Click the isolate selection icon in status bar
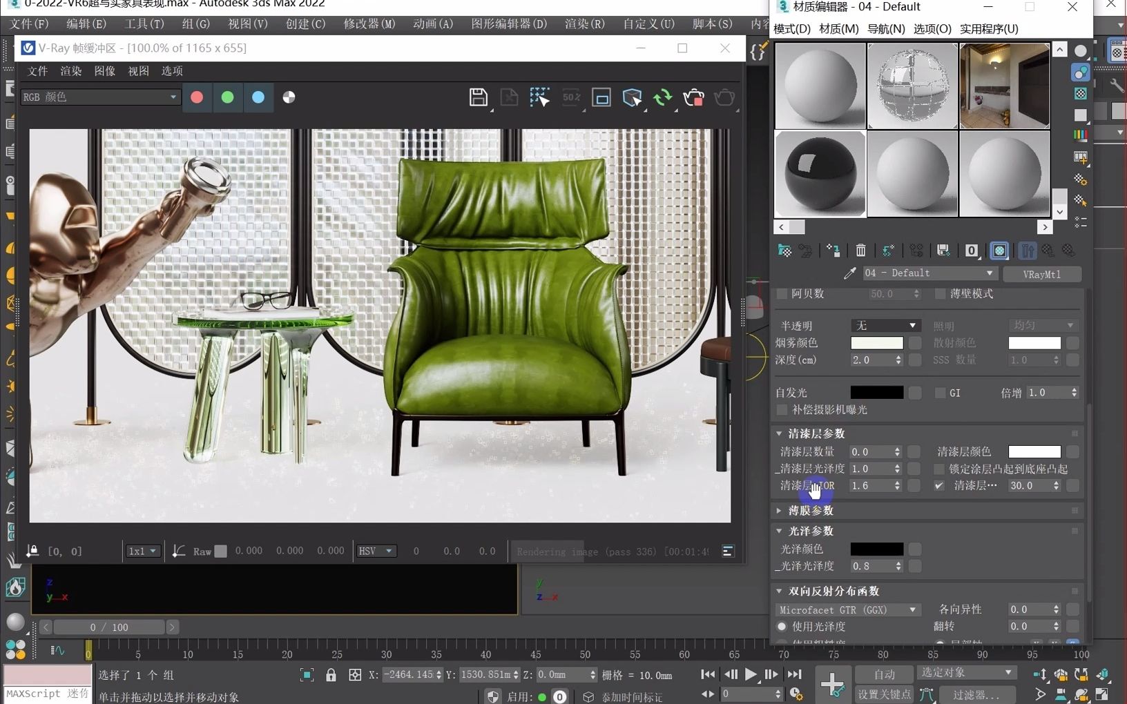 [307, 675]
